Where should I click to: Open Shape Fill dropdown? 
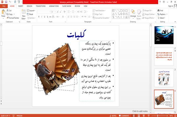pos(147,11)
